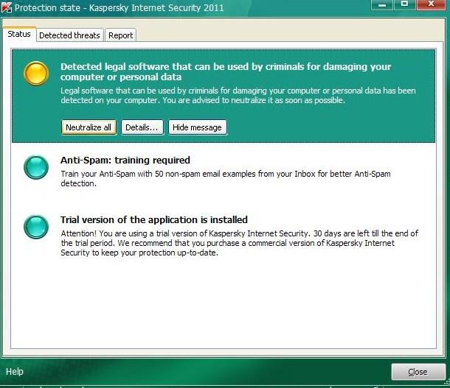Open the Help link at bottom left
The image size is (450, 388).
coord(15,371)
